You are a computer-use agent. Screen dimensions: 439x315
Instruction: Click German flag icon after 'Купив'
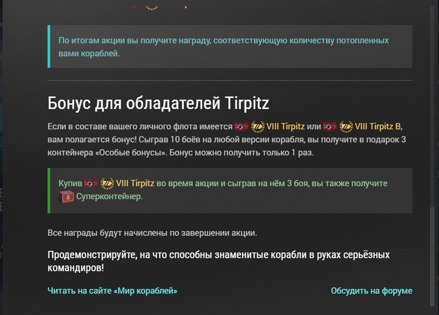(x=91, y=184)
